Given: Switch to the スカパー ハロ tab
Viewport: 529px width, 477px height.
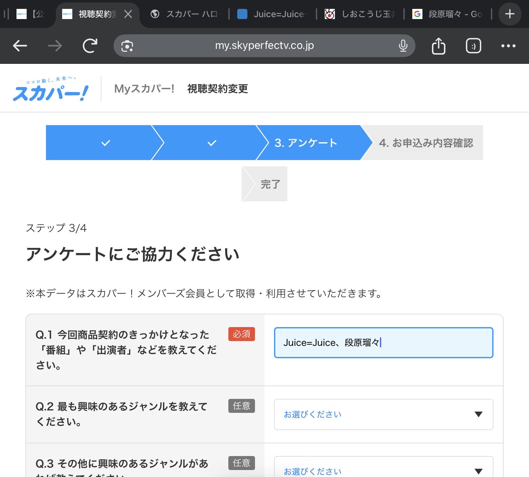Looking at the screenshot, I should pos(186,14).
